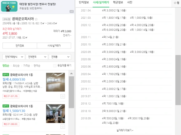This screenshot has width=181, height=135.
Task: Click the 단지정보 button in the left panel
Action: pos(20,46)
